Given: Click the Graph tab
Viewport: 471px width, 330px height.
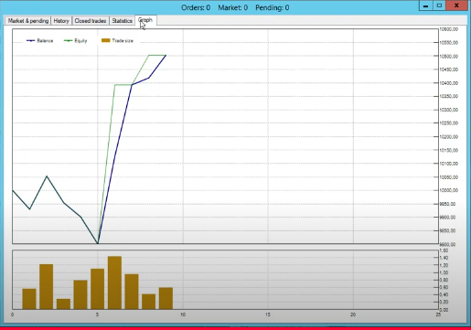Looking at the screenshot, I should pyautogui.click(x=145, y=20).
